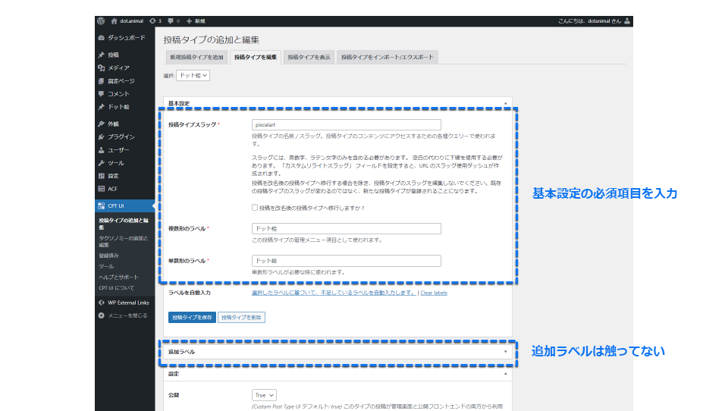
Task: Switch to the 投稿タイプを表示 tab
Action: (309, 57)
